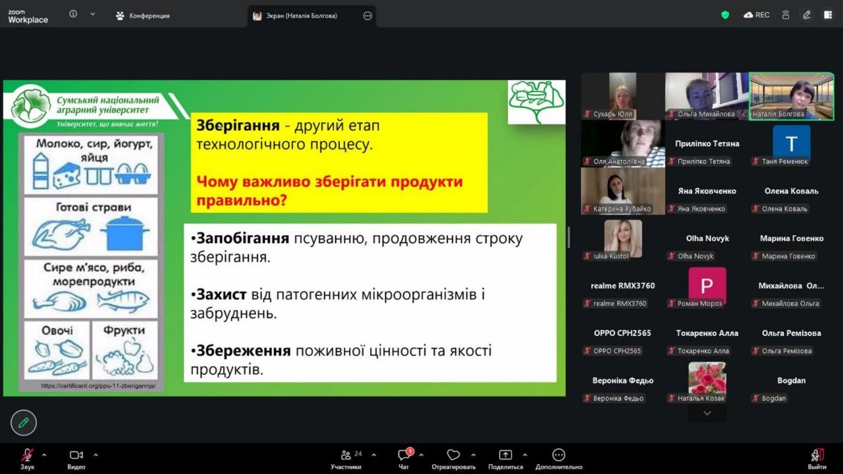Open the share options arrow beside Поделиться
Viewport: 843px width, 474px height.
[525, 455]
